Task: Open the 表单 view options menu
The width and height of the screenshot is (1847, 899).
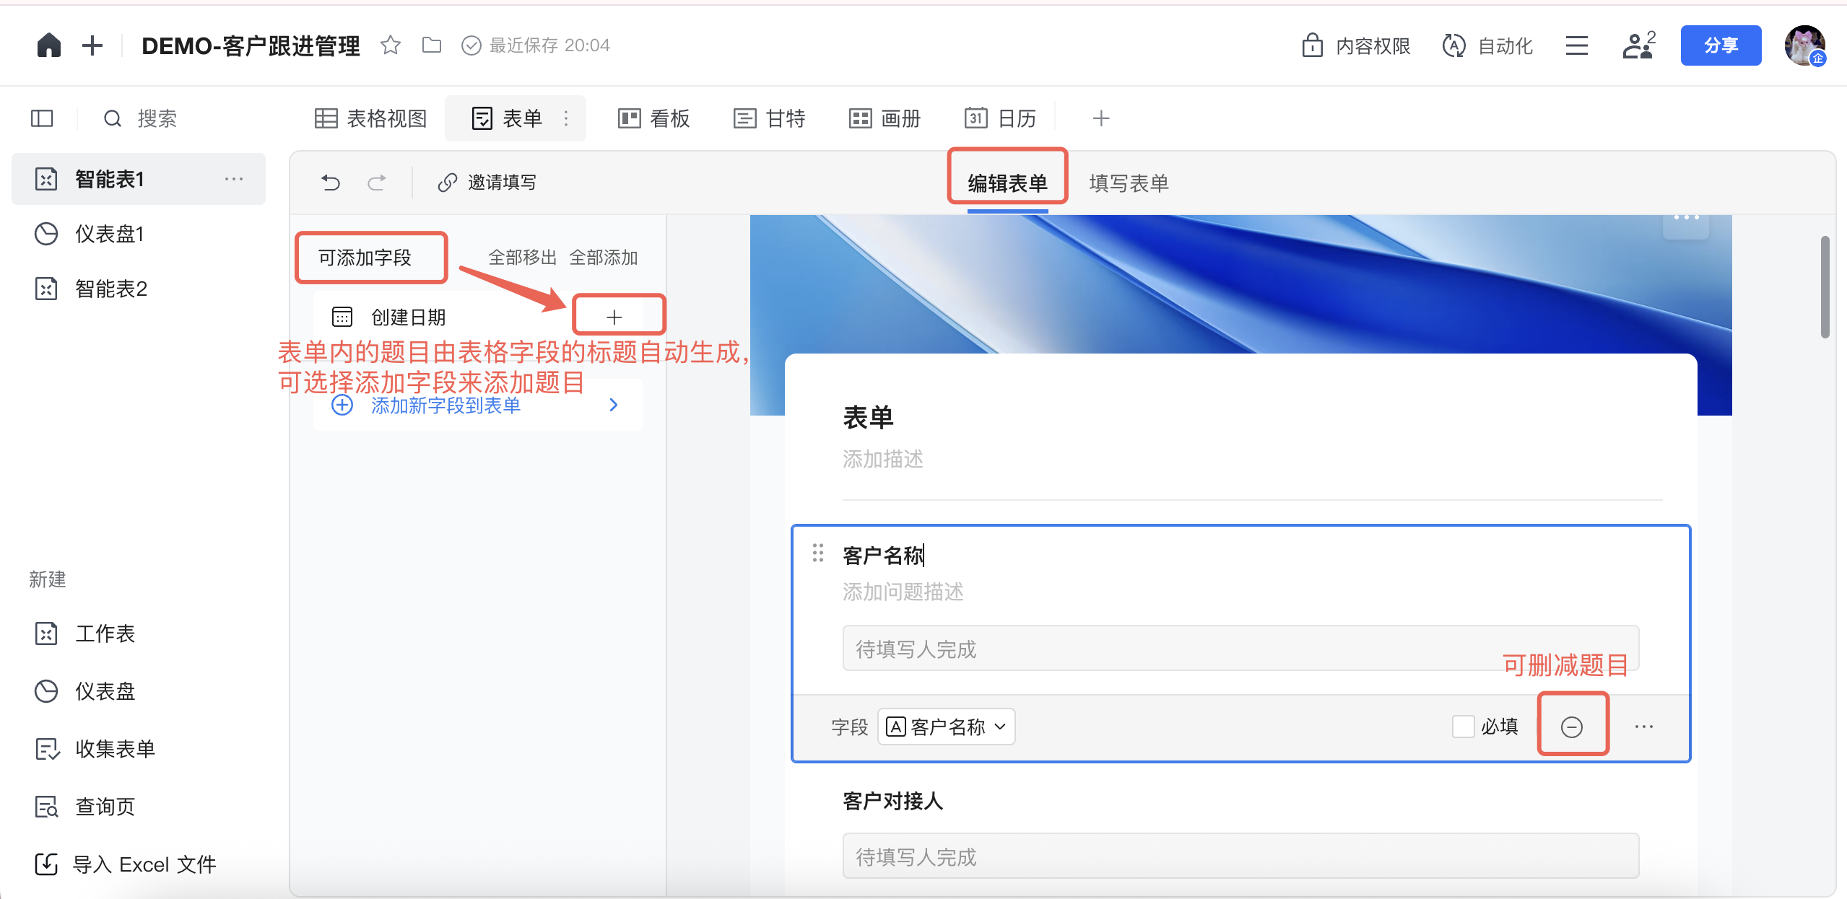Action: tap(566, 118)
